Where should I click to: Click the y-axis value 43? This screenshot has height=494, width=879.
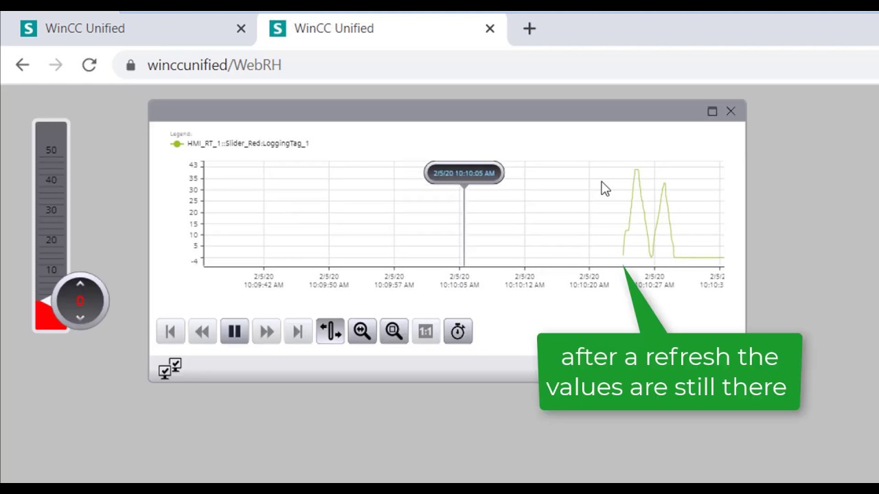tap(193, 165)
